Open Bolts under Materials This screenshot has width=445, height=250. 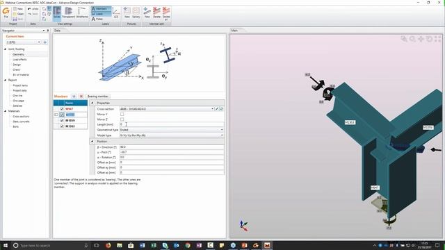click(x=15, y=126)
